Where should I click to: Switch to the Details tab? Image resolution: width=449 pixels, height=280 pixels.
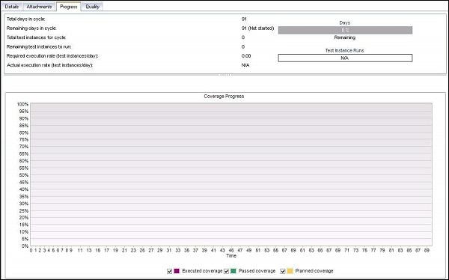point(12,7)
